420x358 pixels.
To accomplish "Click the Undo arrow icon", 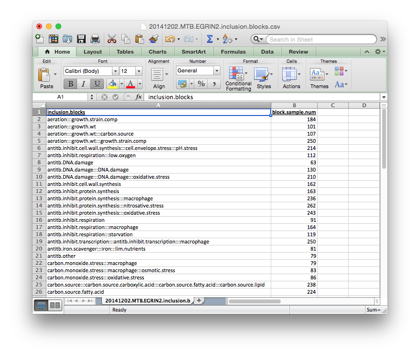I will (x=169, y=39).
